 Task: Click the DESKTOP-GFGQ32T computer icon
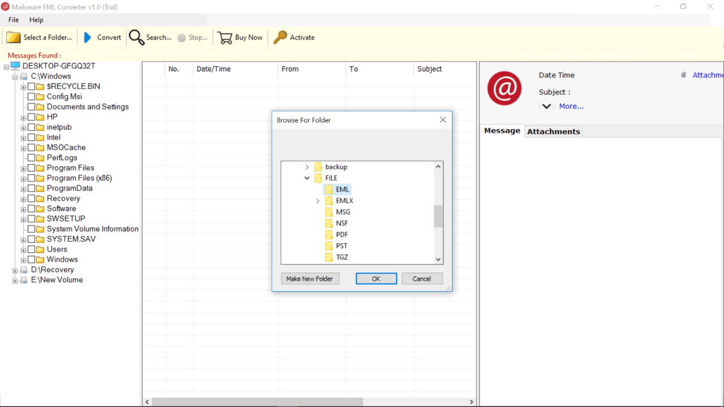pyautogui.click(x=15, y=66)
